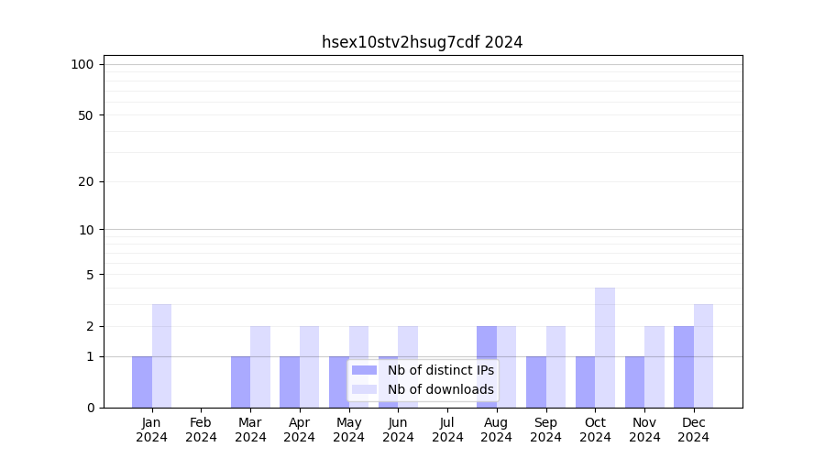This screenshot has height=458, width=825.
Task: Click the November 2024 downloads bar
Action: (654, 366)
